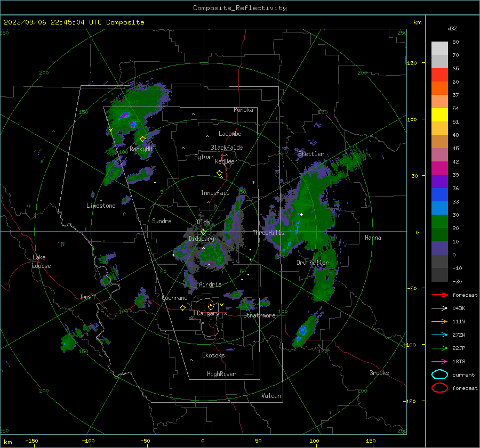Click the HighRiver town label
The width and height of the screenshot is (480, 448).
point(221,374)
